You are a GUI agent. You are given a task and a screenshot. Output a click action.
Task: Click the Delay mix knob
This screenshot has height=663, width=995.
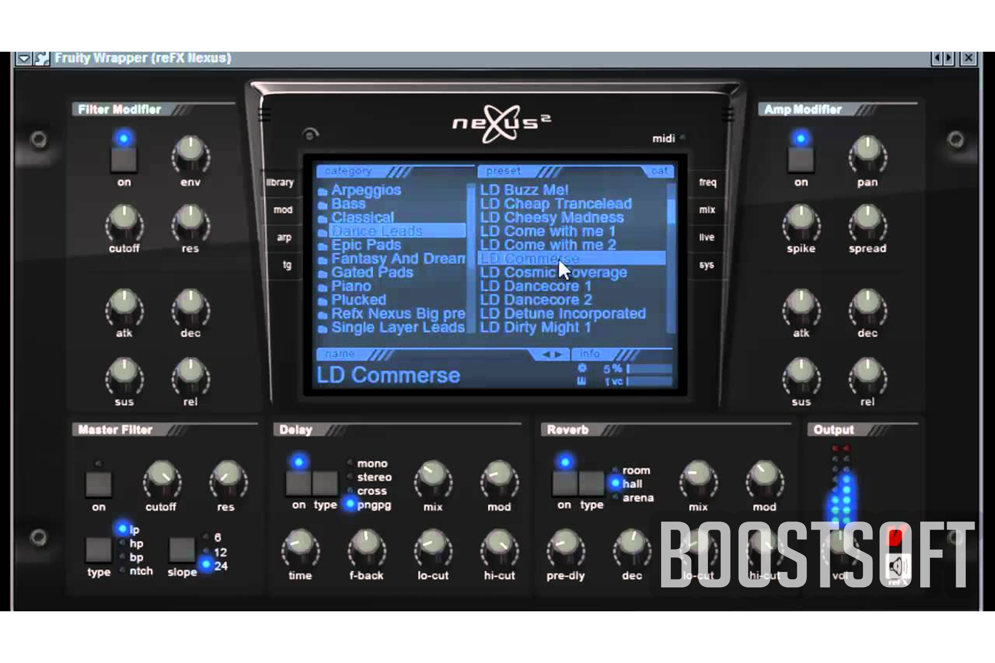click(433, 479)
